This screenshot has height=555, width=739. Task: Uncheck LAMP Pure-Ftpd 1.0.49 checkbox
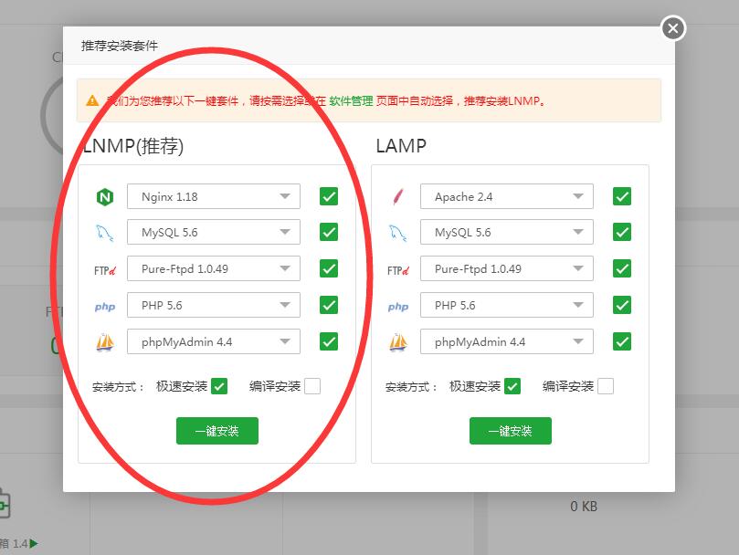click(x=622, y=269)
